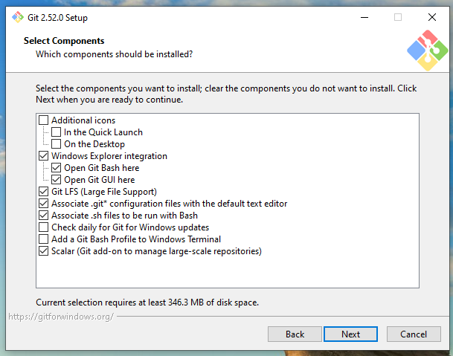Toggle Git LFS (Large File Support)

click(x=44, y=192)
